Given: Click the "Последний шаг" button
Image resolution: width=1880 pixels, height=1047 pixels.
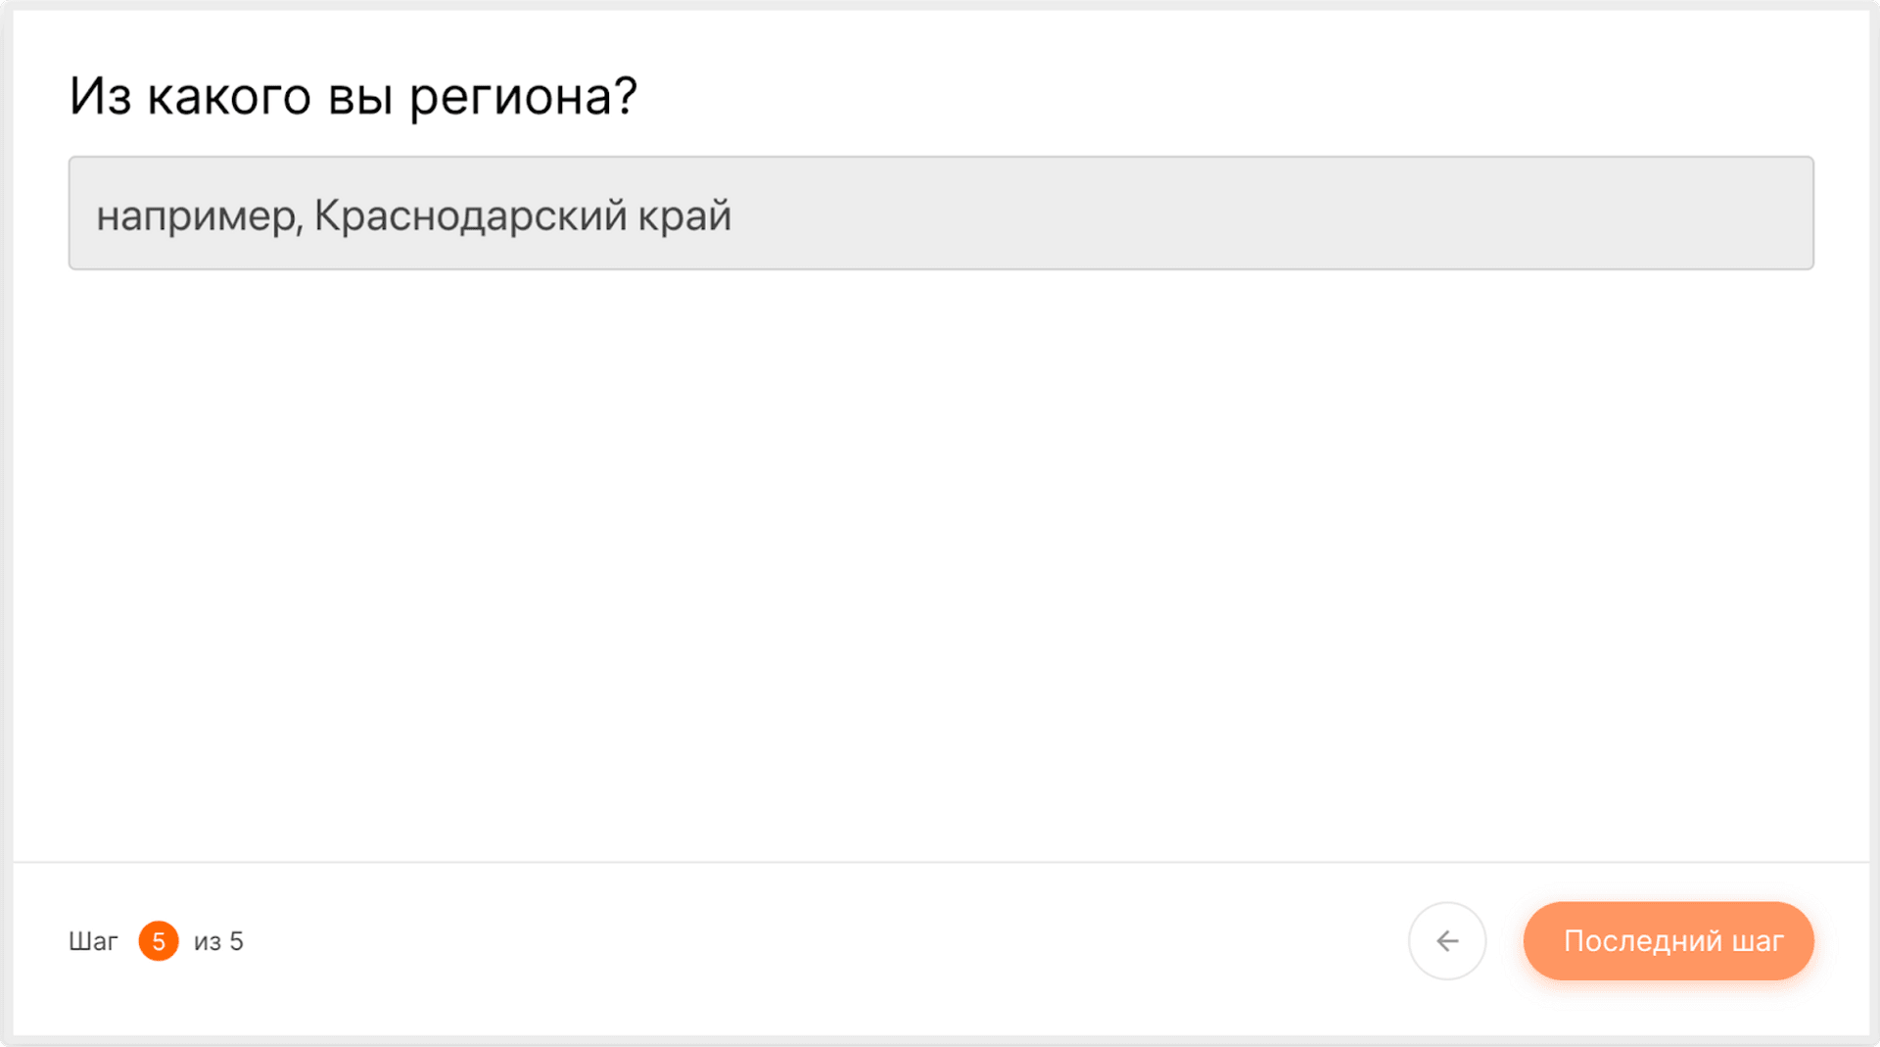Looking at the screenshot, I should 1668,941.
